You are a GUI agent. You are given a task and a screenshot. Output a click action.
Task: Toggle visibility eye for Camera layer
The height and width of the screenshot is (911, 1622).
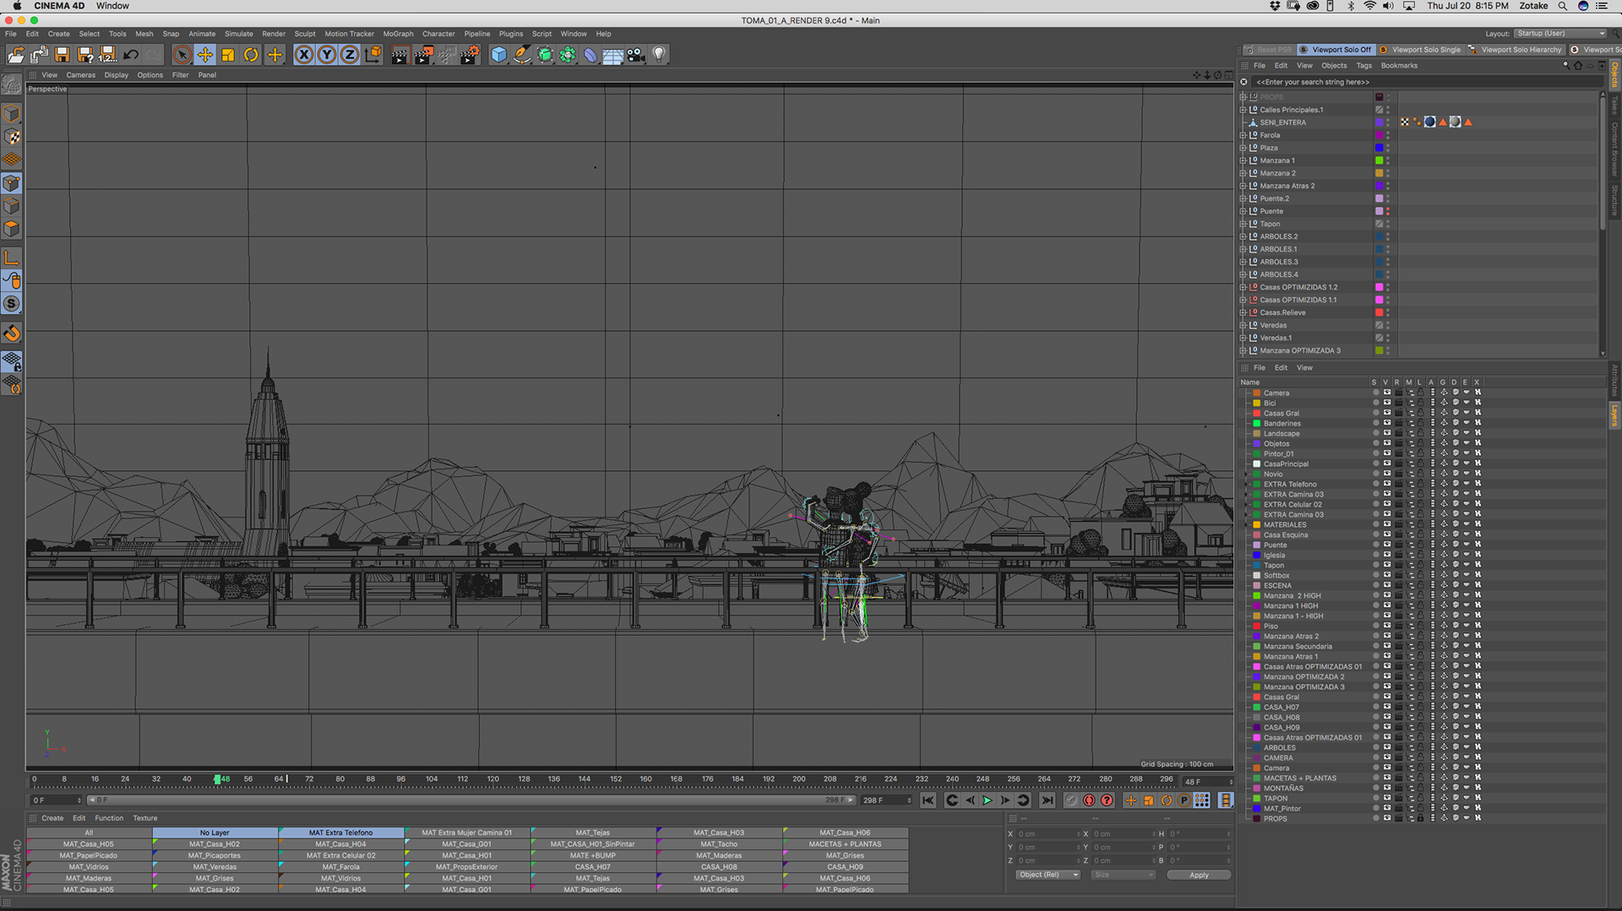[1386, 393]
